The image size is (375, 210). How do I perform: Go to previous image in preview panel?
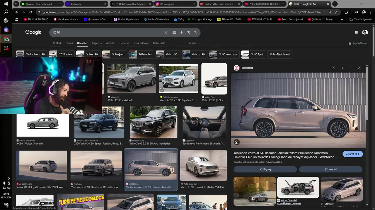(334, 68)
